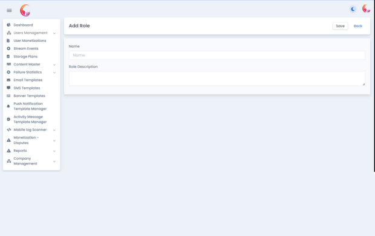Expand Content Master chevron
This screenshot has height=236, width=375.
point(54,65)
